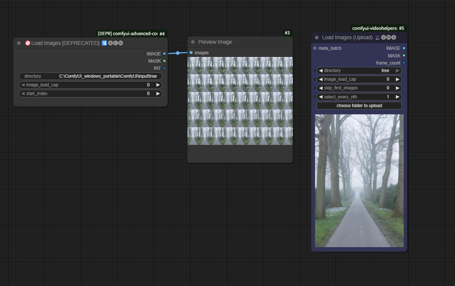The height and width of the screenshot is (286, 455).
Task: Click the directory path field on the deprecated node
Action: [x=91, y=76]
